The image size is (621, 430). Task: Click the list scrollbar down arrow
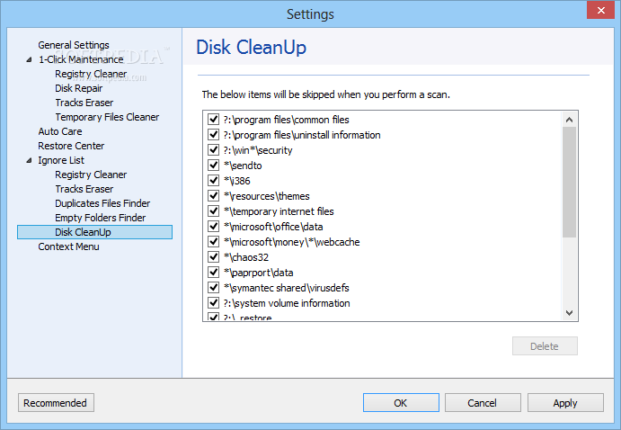tap(569, 313)
